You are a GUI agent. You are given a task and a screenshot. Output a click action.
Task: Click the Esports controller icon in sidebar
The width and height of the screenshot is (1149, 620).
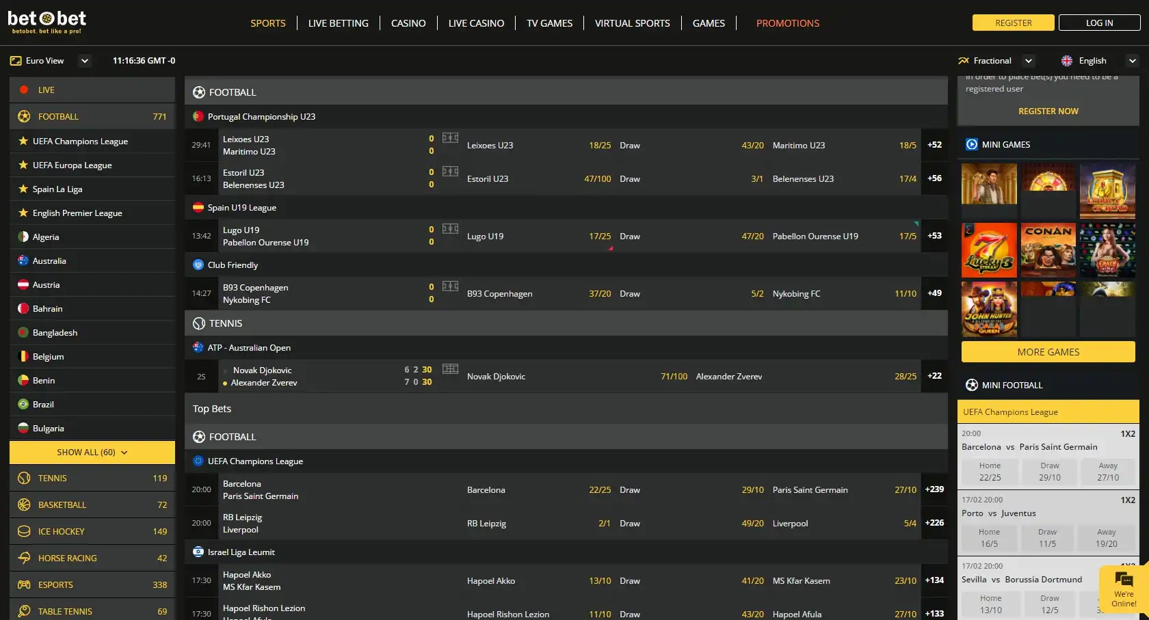(24, 584)
